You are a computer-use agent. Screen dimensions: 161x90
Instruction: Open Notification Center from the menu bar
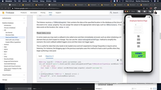[x=158, y=1]
